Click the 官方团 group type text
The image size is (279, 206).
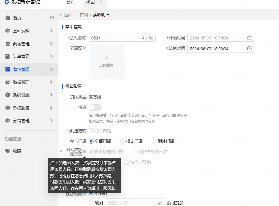tap(95, 97)
